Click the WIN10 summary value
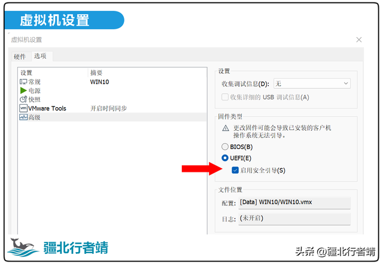 coord(99,81)
